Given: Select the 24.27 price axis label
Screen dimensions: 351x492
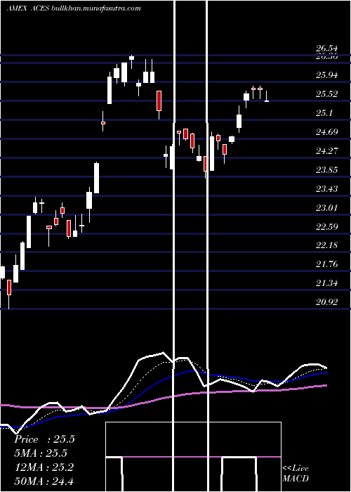Looking at the screenshot, I should point(327,151).
